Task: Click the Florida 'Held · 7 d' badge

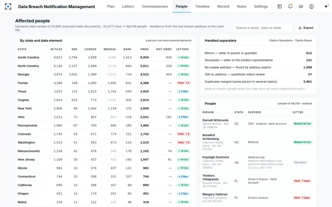Action: (183, 83)
